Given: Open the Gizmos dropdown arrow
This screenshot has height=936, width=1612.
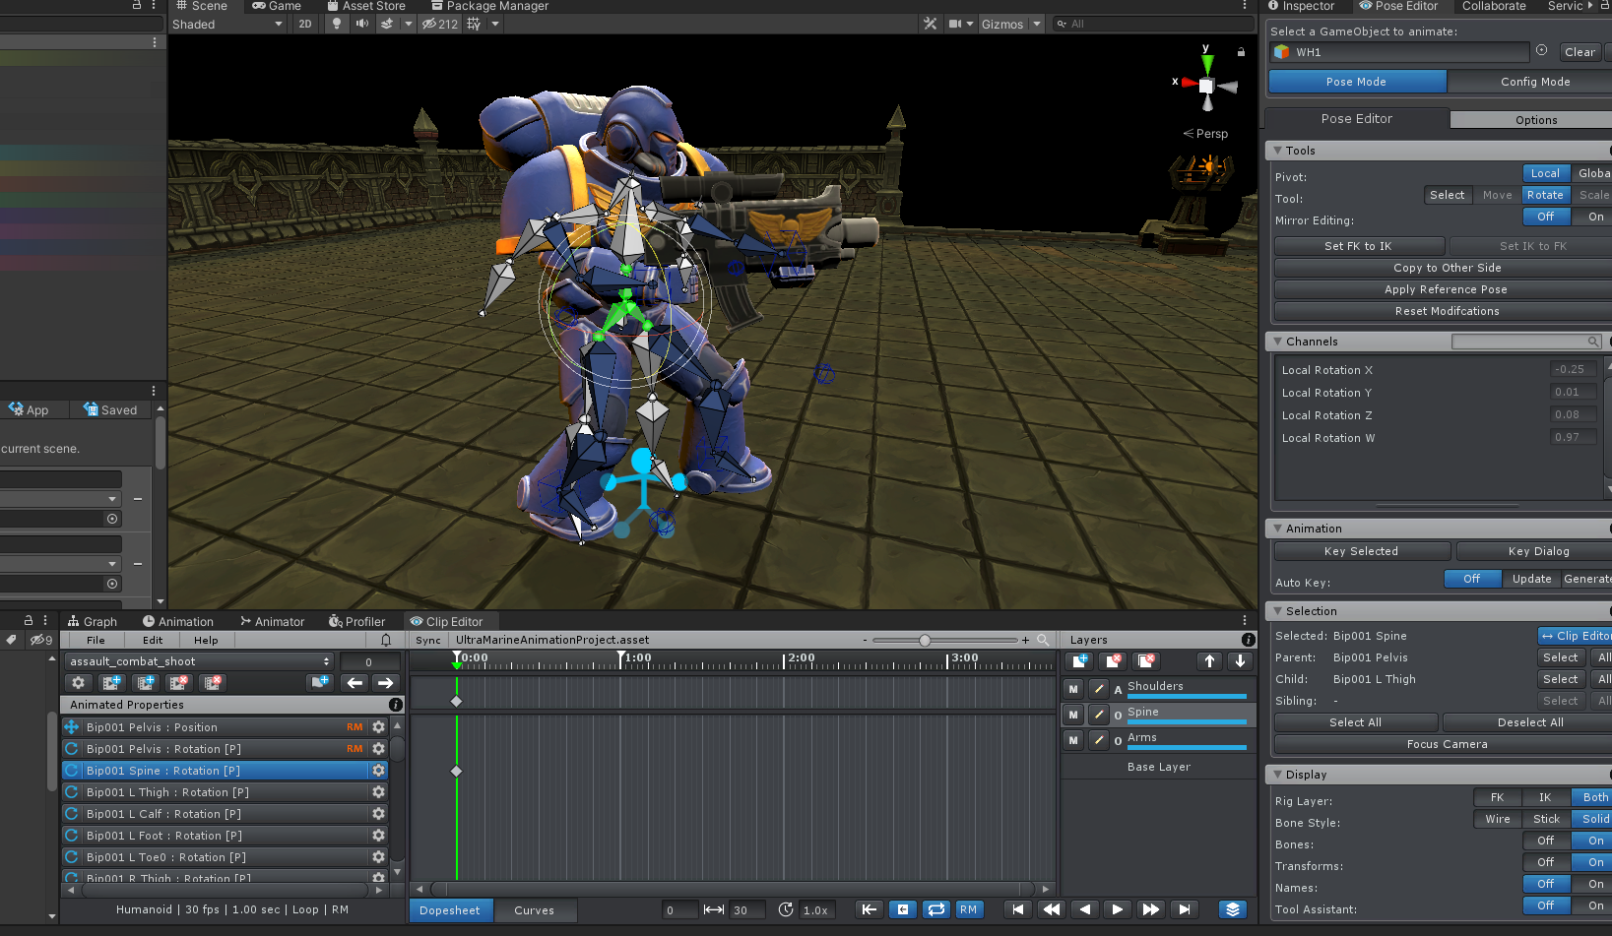Looking at the screenshot, I should (x=1037, y=24).
